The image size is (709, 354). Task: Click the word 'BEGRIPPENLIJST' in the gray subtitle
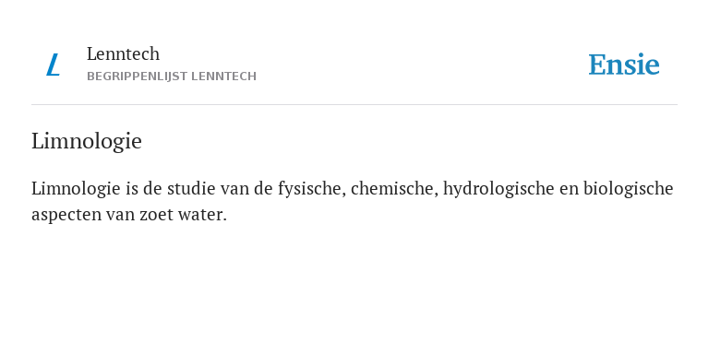coord(137,77)
